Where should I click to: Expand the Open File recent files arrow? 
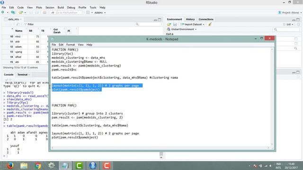pyautogui.click(x=25, y=13)
